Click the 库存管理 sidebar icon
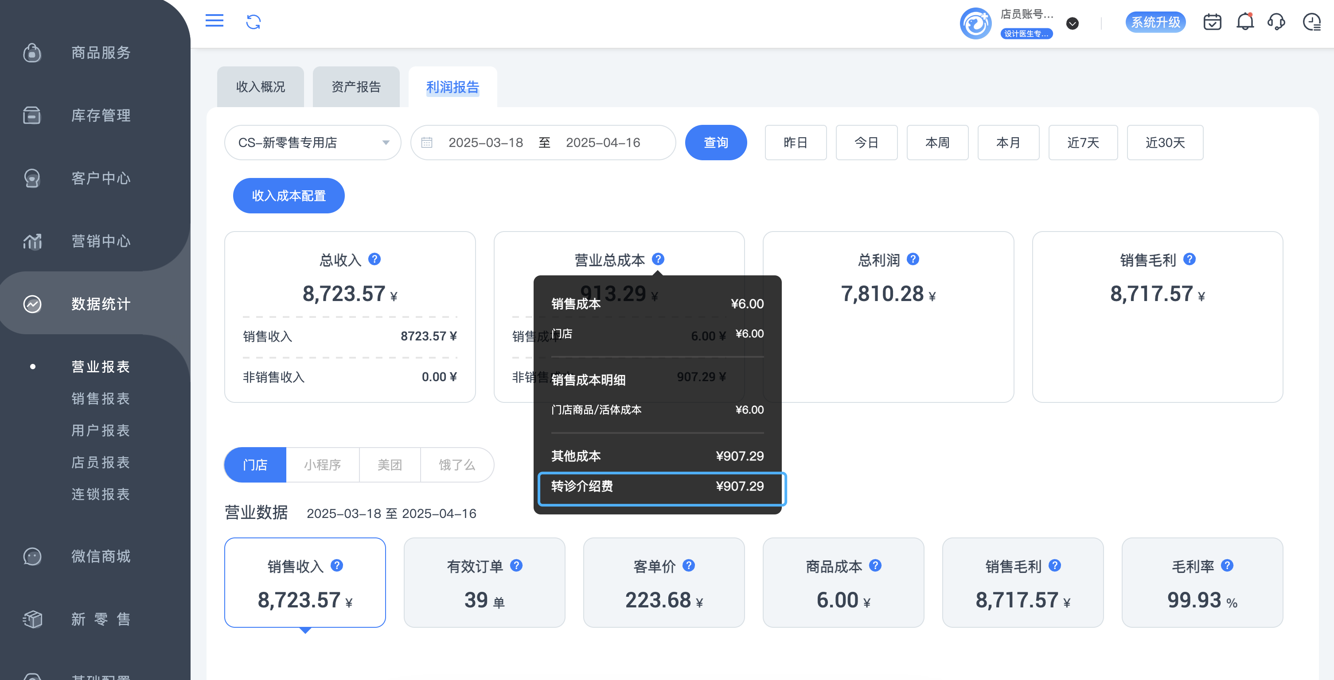Viewport: 1334px width, 680px height. (x=32, y=115)
